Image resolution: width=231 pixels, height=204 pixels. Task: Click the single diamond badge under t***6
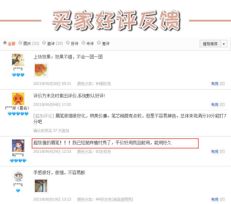pyautogui.click(x=18, y=191)
